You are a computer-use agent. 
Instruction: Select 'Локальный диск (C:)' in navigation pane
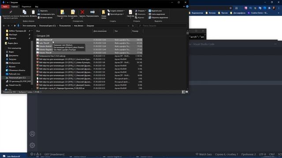click(17, 78)
